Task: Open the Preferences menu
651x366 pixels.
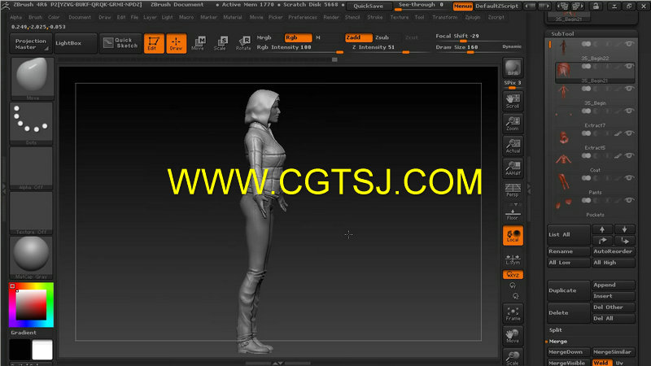Action: click(x=303, y=17)
